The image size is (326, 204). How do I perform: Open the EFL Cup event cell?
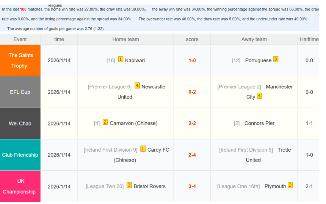pos(20,92)
